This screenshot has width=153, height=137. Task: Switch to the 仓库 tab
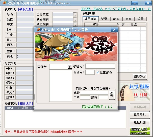(x=128, y=19)
